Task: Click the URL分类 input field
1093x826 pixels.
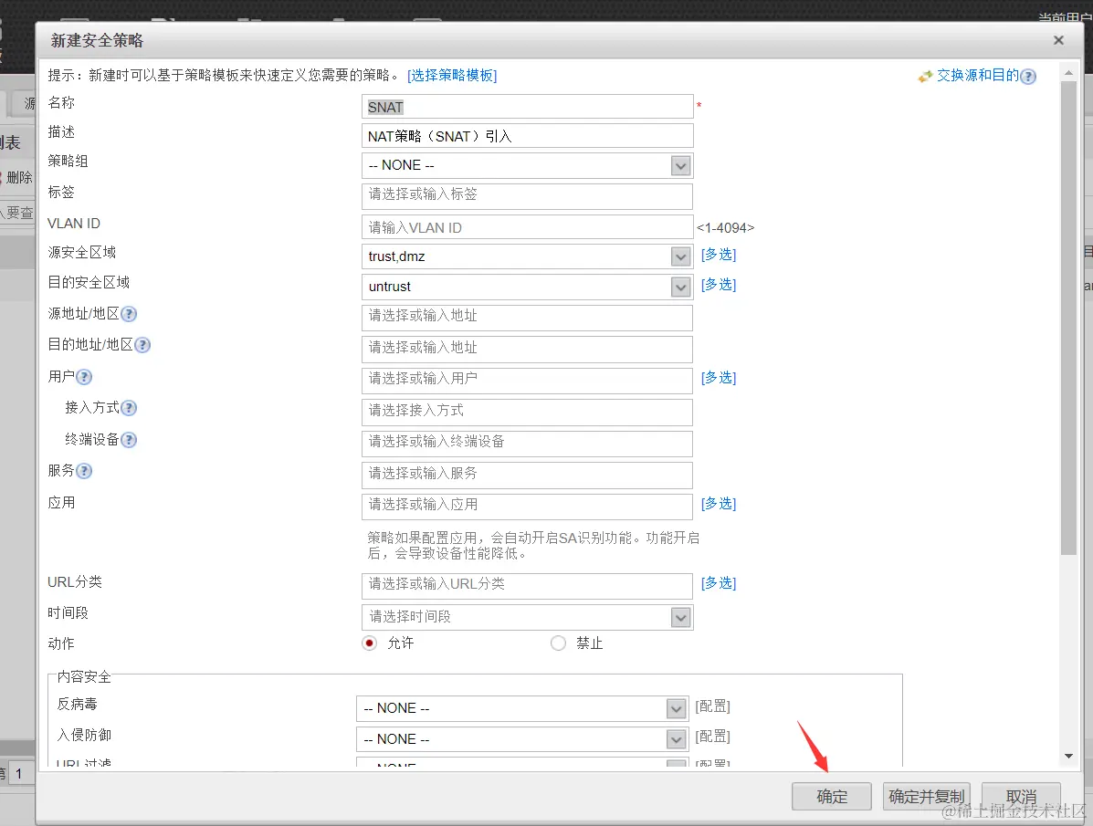Action: click(527, 586)
